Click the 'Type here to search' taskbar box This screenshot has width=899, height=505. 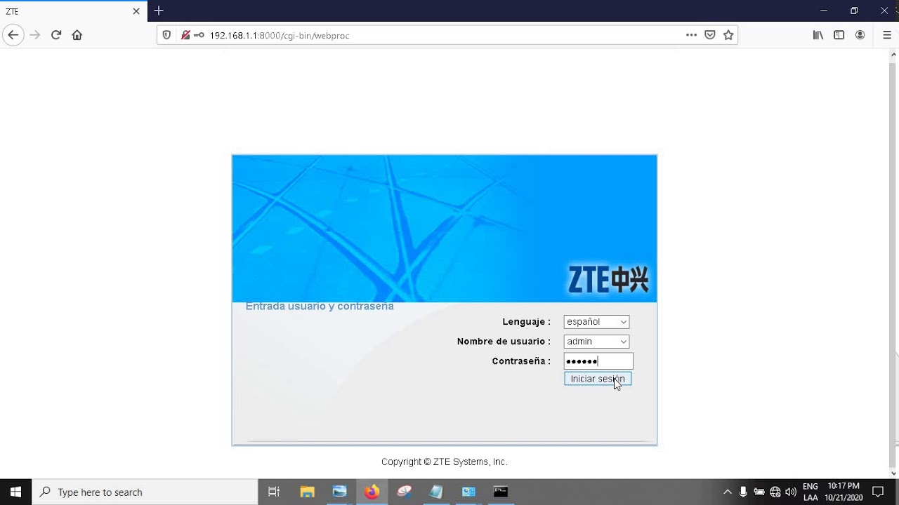145,492
